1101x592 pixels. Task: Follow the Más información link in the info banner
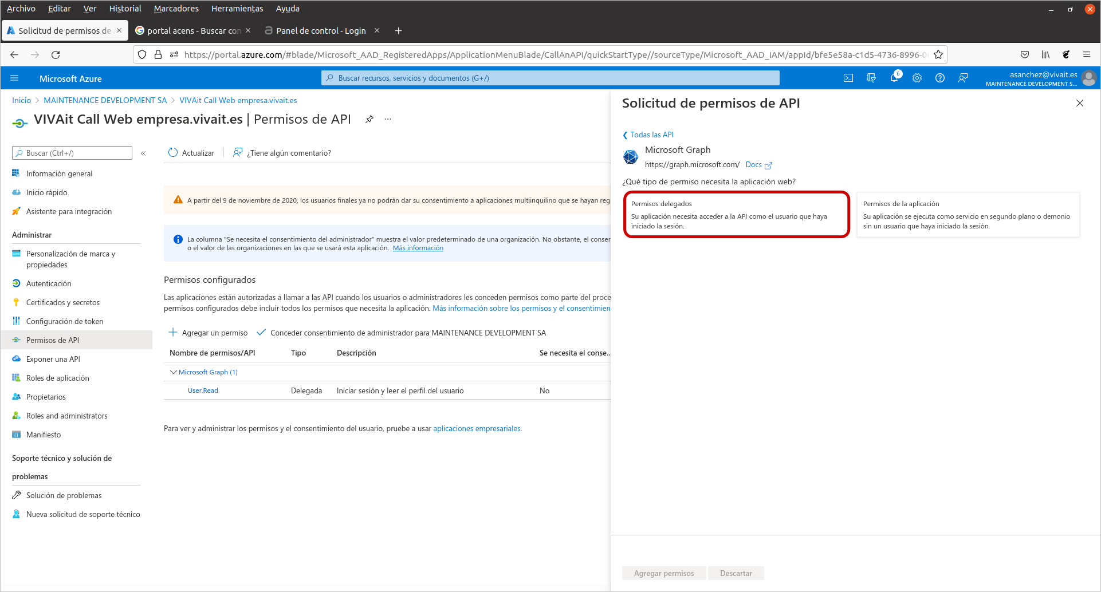tap(418, 248)
